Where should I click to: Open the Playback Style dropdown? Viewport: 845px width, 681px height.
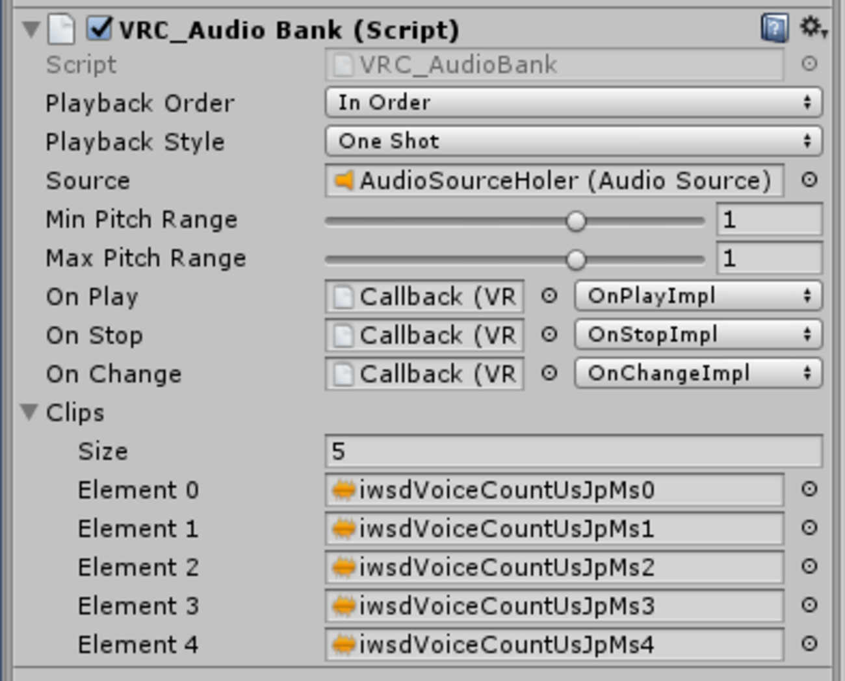[573, 142]
